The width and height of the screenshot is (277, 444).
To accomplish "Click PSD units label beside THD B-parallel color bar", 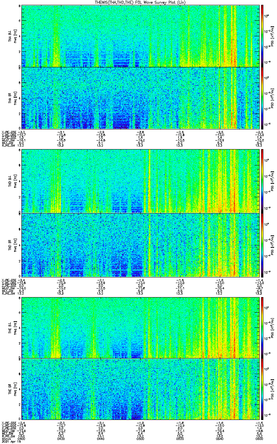I will 273,245.
